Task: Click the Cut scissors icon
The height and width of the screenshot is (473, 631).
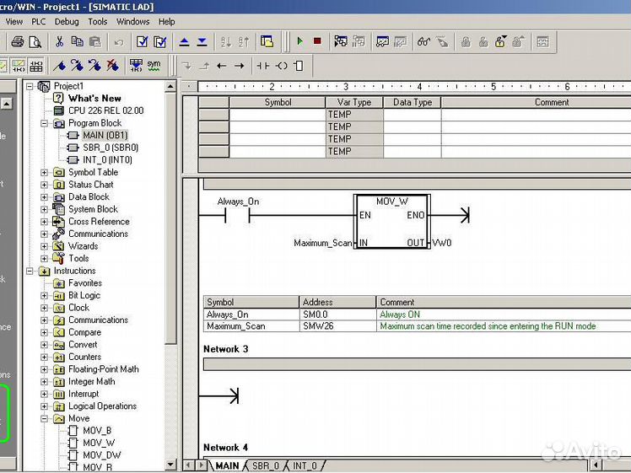Action: (60, 41)
